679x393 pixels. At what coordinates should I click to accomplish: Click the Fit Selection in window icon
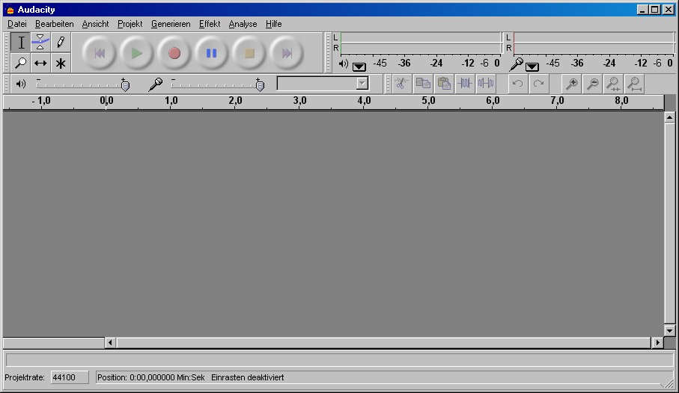pyautogui.click(x=613, y=84)
